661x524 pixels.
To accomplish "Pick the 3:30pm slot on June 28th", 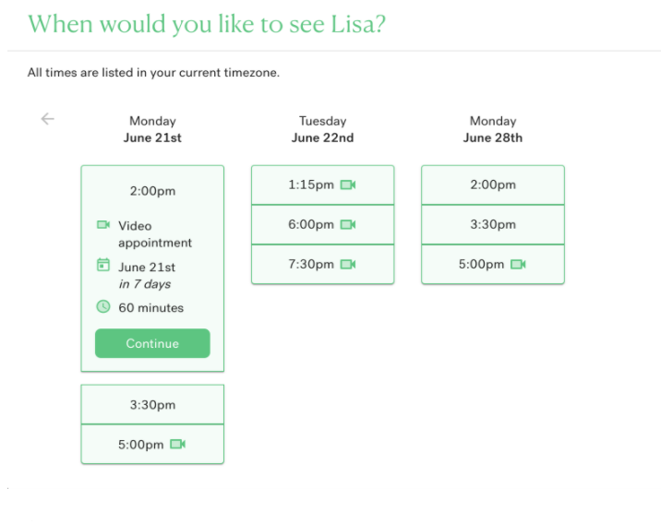I will 493,224.
